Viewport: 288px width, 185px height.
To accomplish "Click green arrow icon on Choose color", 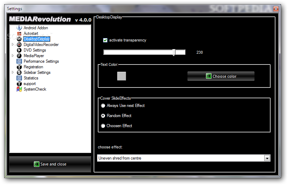I will (209, 76).
